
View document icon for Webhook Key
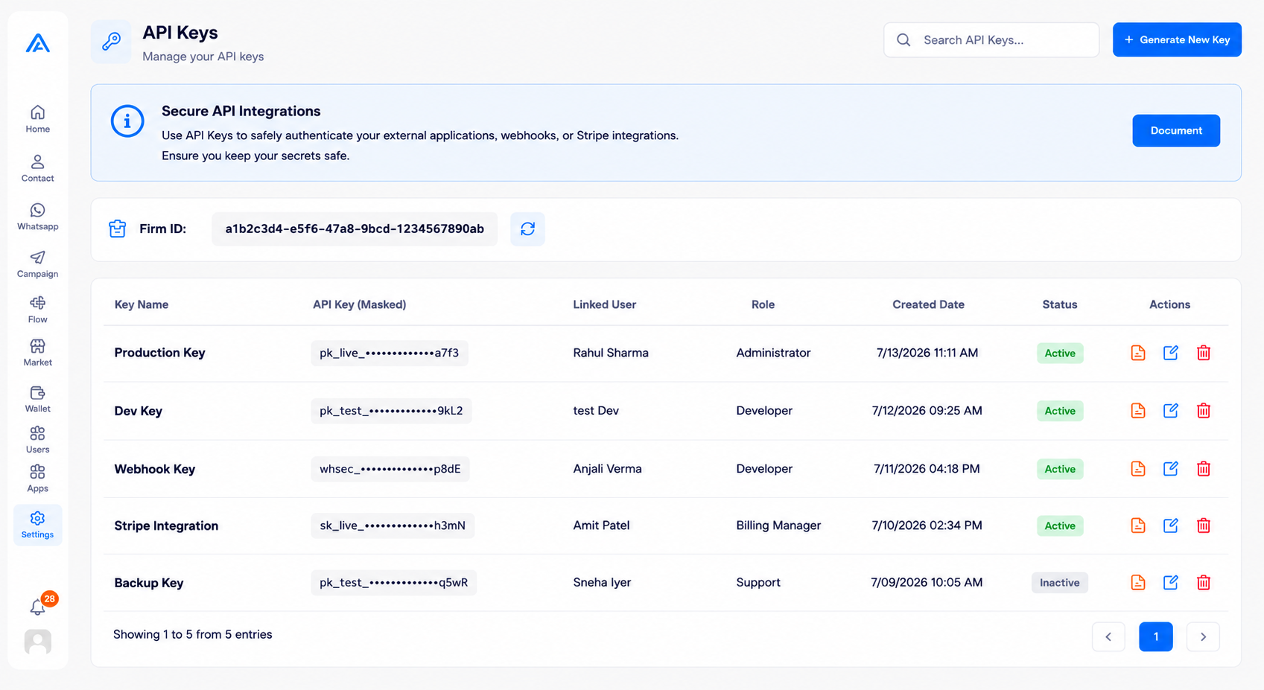[x=1137, y=468]
